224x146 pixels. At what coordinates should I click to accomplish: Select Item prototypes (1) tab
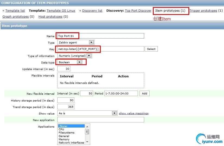pyautogui.click(x=170, y=11)
